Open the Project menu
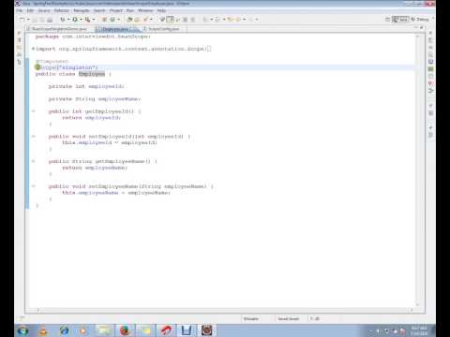 [x=116, y=10]
